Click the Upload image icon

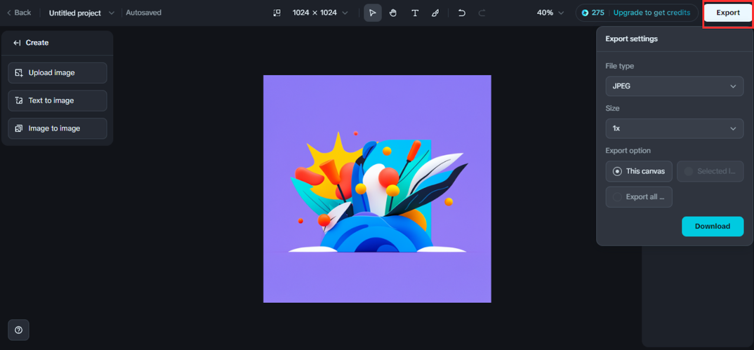click(19, 73)
